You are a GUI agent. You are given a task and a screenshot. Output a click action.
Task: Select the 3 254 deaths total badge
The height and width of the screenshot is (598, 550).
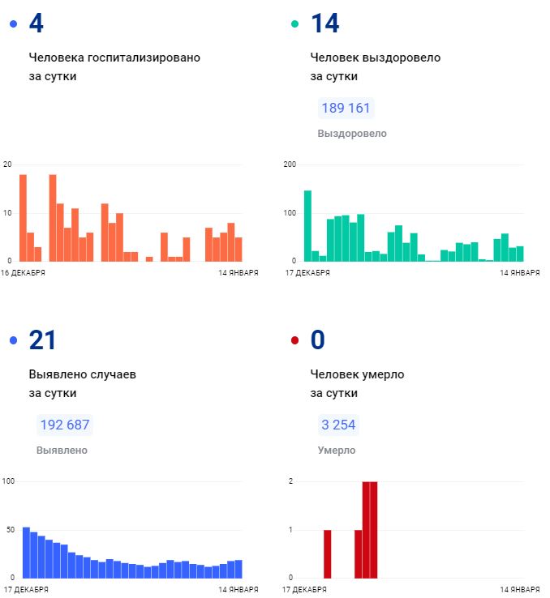(337, 425)
